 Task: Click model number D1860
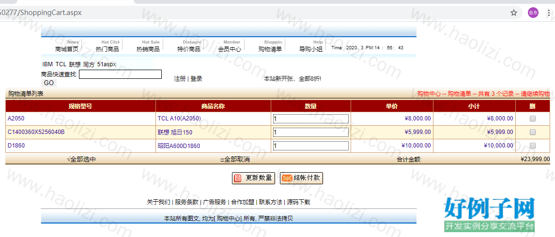pos(16,146)
